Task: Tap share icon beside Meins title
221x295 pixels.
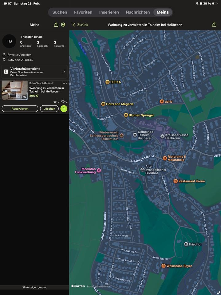Action: 56,25
